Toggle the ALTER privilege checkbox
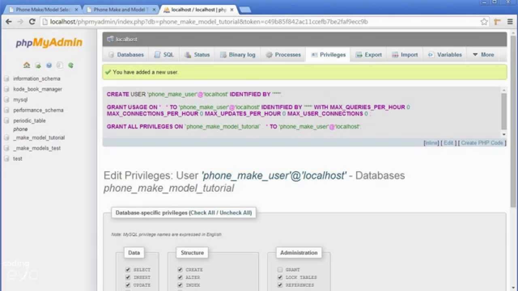Viewport: 518px width, 291px height. (180, 277)
